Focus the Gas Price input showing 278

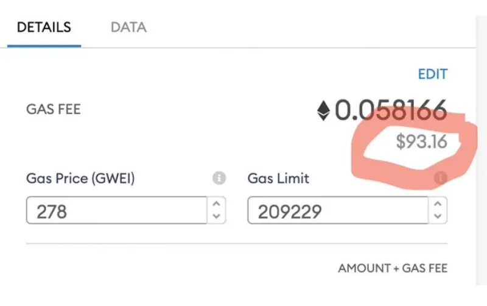116,211
